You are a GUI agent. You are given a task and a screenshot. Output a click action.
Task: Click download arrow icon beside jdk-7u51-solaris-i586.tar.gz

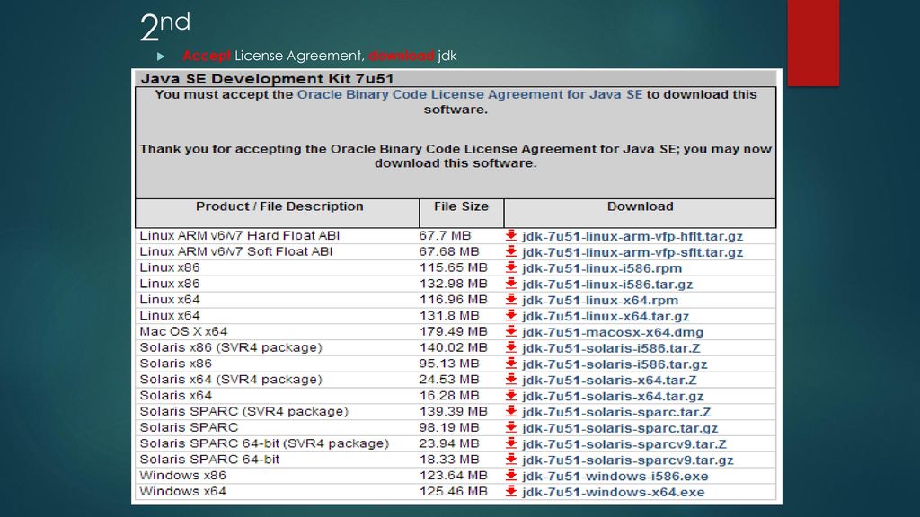pyautogui.click(x=511, y=364)
